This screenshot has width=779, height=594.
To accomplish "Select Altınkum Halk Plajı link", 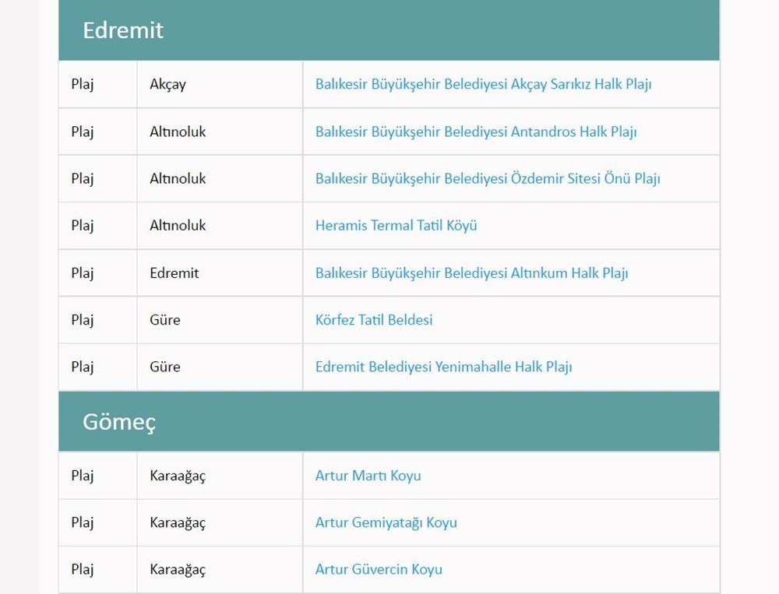I will 471,273.
